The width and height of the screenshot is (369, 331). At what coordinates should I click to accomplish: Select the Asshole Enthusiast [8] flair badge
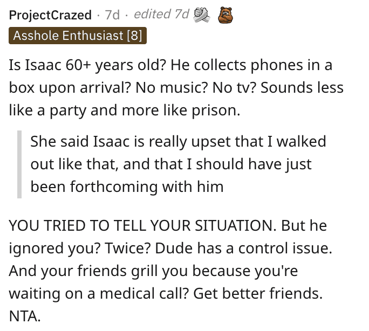tap(78, 36)
